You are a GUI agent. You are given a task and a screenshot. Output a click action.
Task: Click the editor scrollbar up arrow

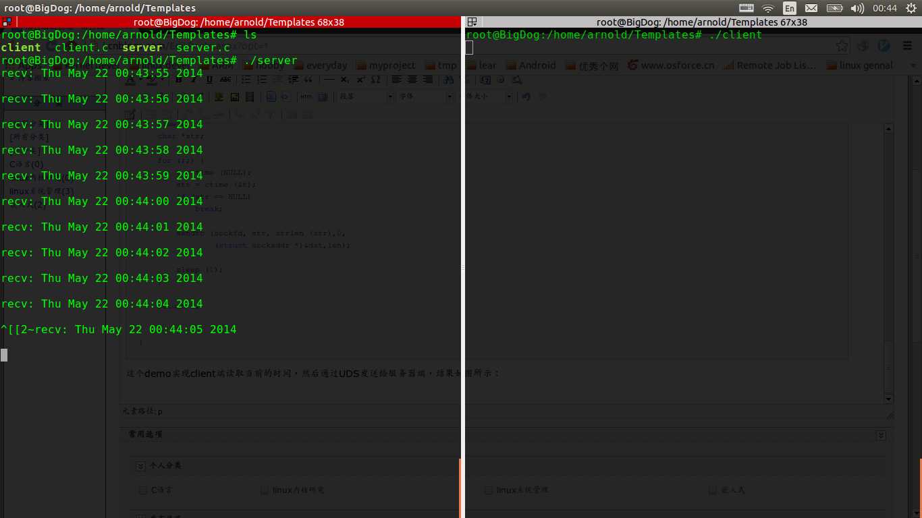pos(888,128)
